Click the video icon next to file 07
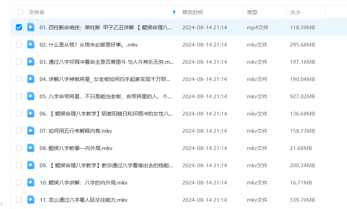The height and width of the screenshot is (209, 347). pyautogui.click(x=31, y=131)
